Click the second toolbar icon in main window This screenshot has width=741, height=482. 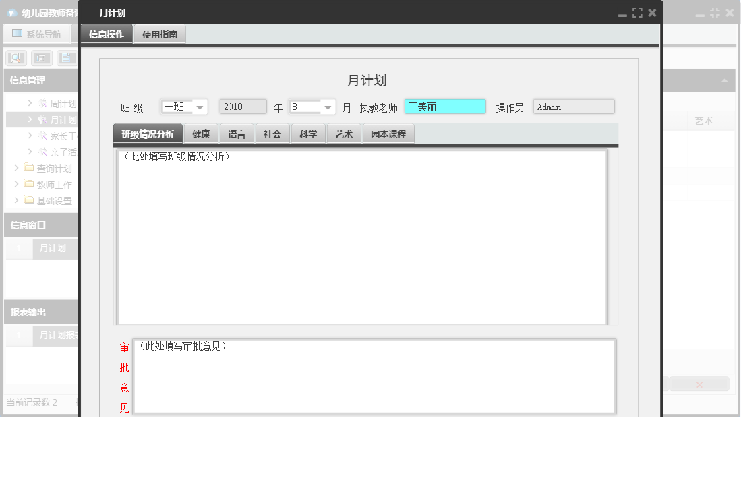pos(42,58)
